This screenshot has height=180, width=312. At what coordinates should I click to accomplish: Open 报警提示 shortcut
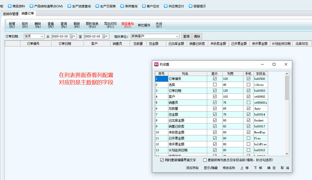197,6
